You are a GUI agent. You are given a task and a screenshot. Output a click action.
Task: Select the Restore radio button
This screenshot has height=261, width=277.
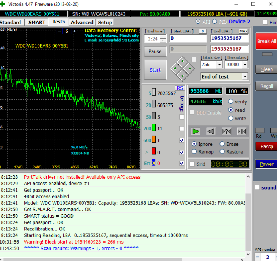point(222,151)
